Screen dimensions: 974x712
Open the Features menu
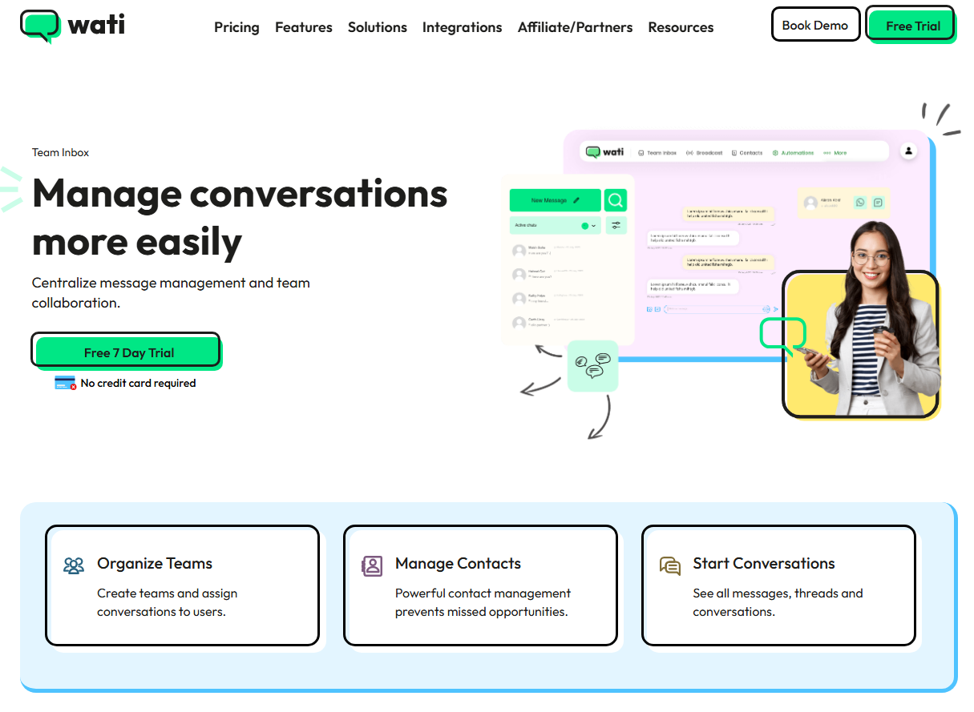pos(304,27)
